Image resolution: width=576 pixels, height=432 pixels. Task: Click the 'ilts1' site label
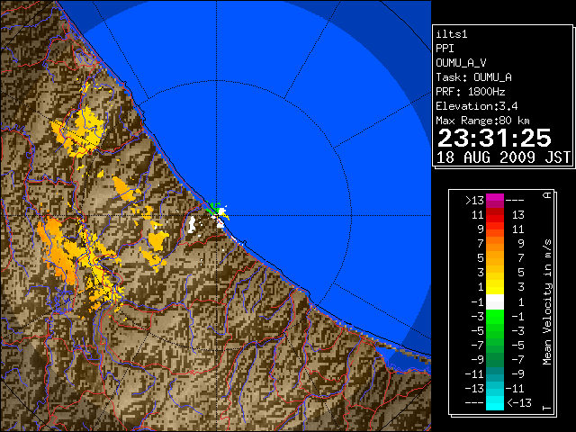[x=451, y=34]
